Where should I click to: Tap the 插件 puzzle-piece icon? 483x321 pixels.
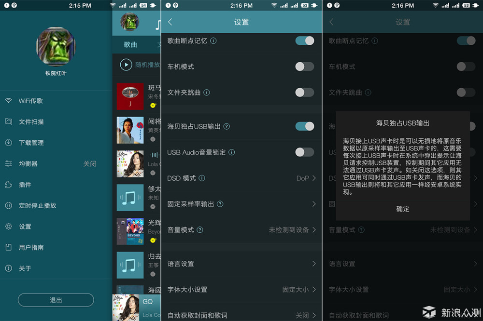tap(9, 185)
